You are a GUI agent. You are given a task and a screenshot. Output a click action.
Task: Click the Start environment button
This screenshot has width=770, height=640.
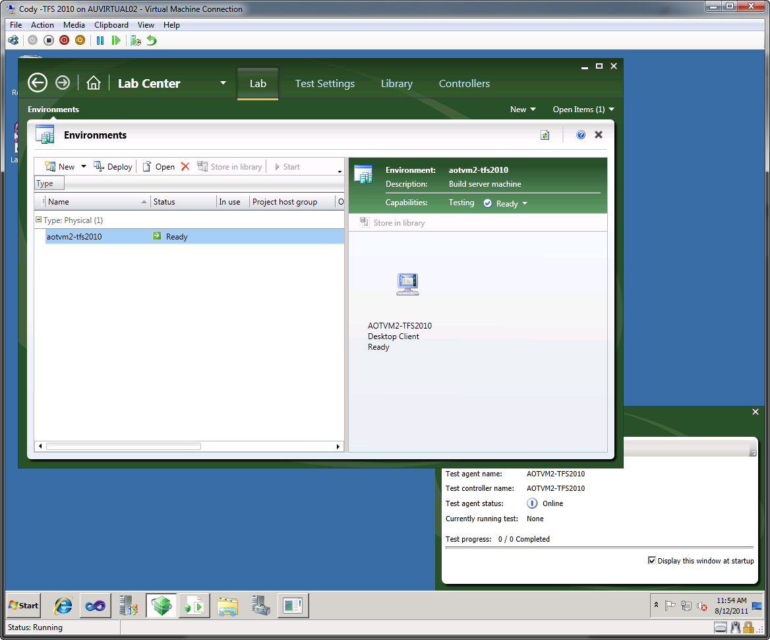pos(287,167)
